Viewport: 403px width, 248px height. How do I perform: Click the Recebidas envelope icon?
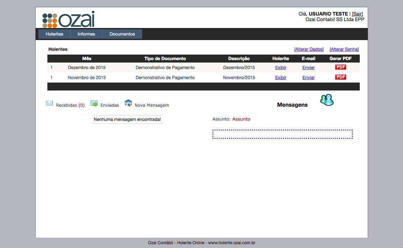49,103
